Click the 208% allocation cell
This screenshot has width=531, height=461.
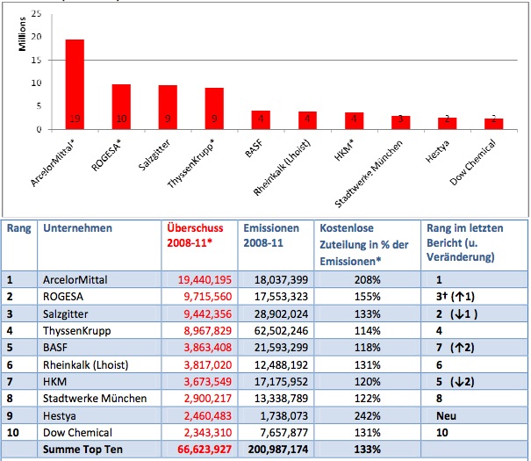coord(368,280)
